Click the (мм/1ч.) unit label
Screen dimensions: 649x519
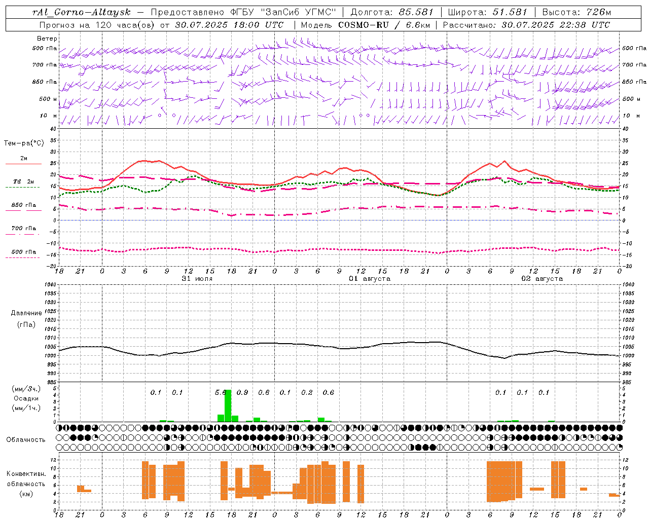(x=26, y=407)
